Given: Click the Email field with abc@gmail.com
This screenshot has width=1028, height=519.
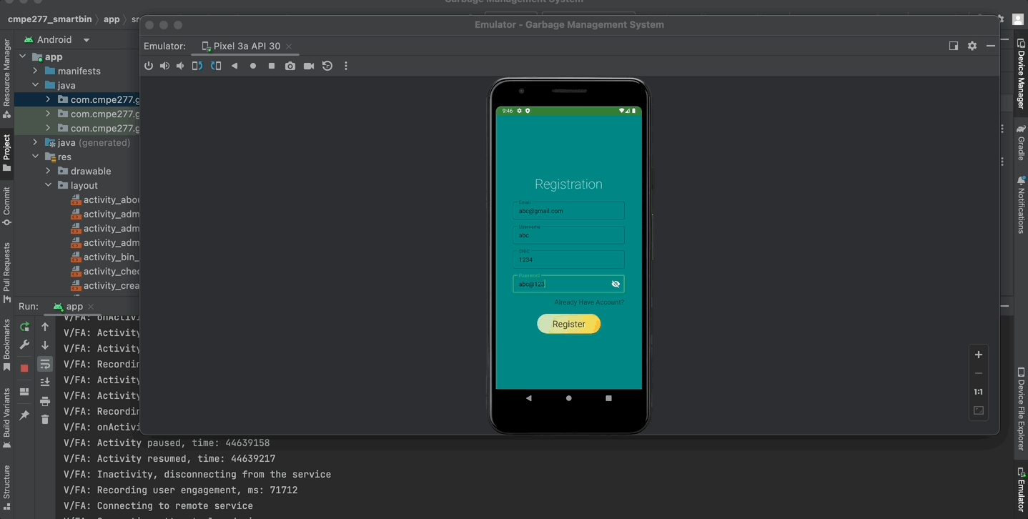Looking at the screenshot, I should [568, 210].
